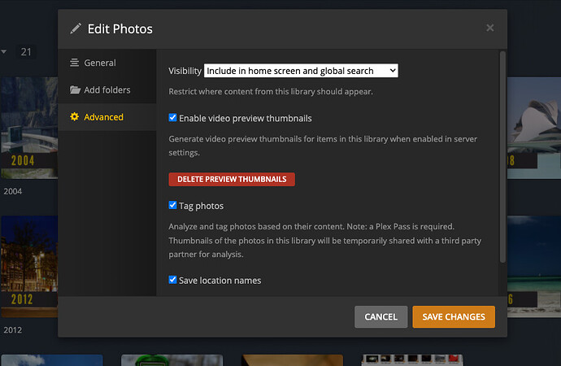Switch to the General tab
The width and height of the screenshot is (561, 366).
pos(99,63)
